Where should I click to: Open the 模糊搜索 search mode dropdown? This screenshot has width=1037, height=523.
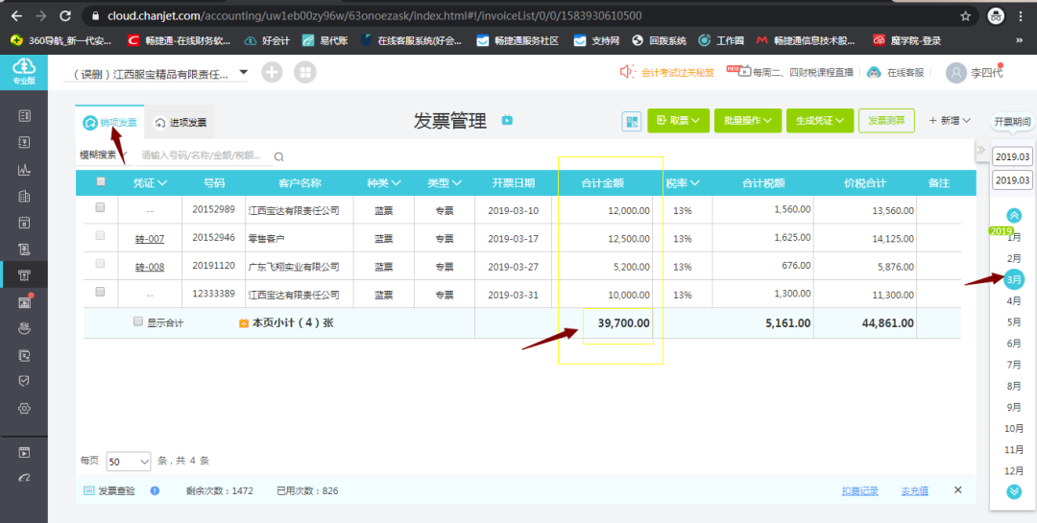(103, 155)
